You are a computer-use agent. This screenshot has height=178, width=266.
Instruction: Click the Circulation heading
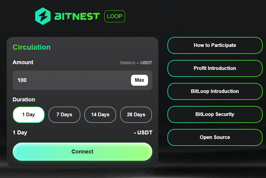[32, 47]
